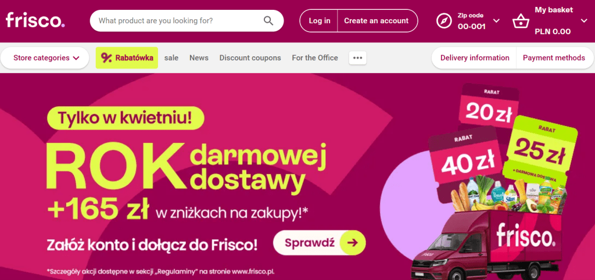Viewport: 595px width, 280px height.
Task: Open the three-dots more menu
Action: 357,58
